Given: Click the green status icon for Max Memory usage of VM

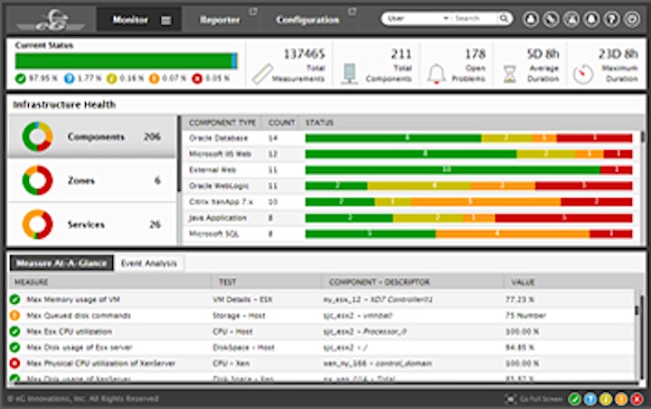Looking at the screenshot, I should coord(15,300).
